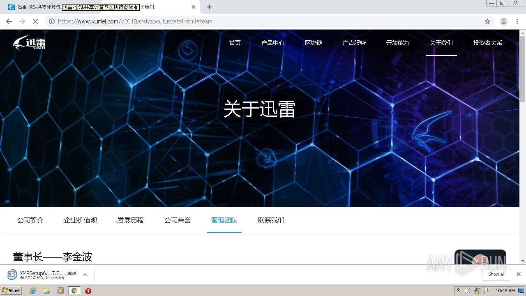
Task: Open Internet Explorer from the taskbar
Action: 33,291
